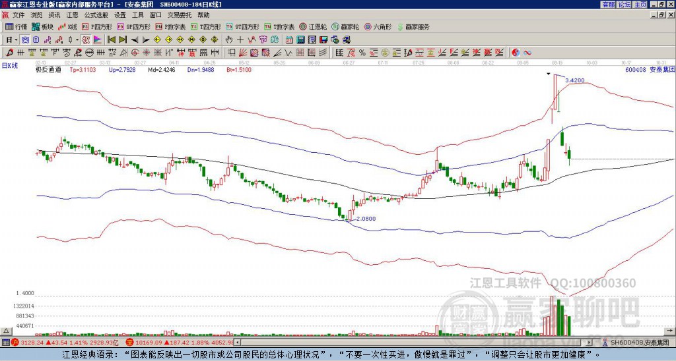Click the 600408 安泰集团 stock label

[650, 69]
